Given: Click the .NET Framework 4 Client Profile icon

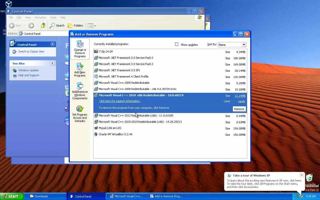Looking at the screenshot, I should pos(96,76).
